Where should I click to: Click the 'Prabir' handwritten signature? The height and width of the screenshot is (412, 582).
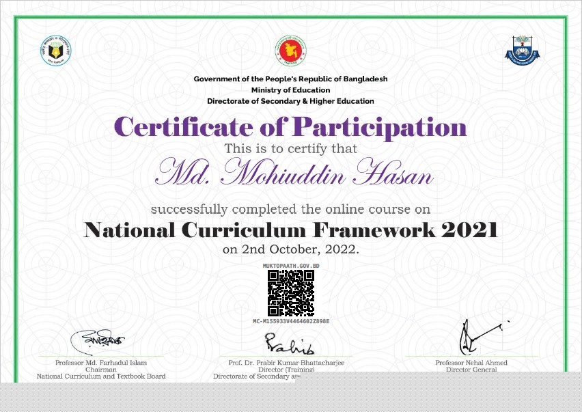[x=289, y=344]
